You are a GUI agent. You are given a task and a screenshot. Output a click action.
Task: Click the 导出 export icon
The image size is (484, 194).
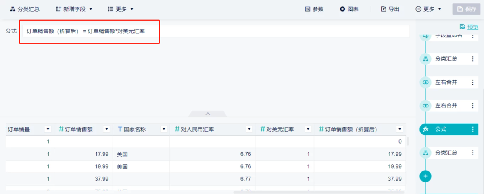[384, 9]
